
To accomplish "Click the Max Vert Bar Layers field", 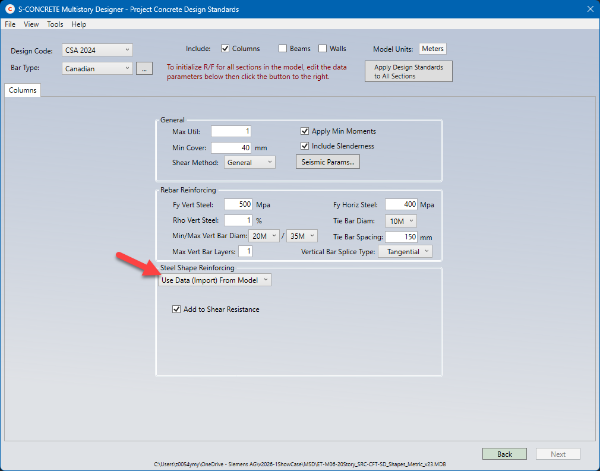I will 245,251.
